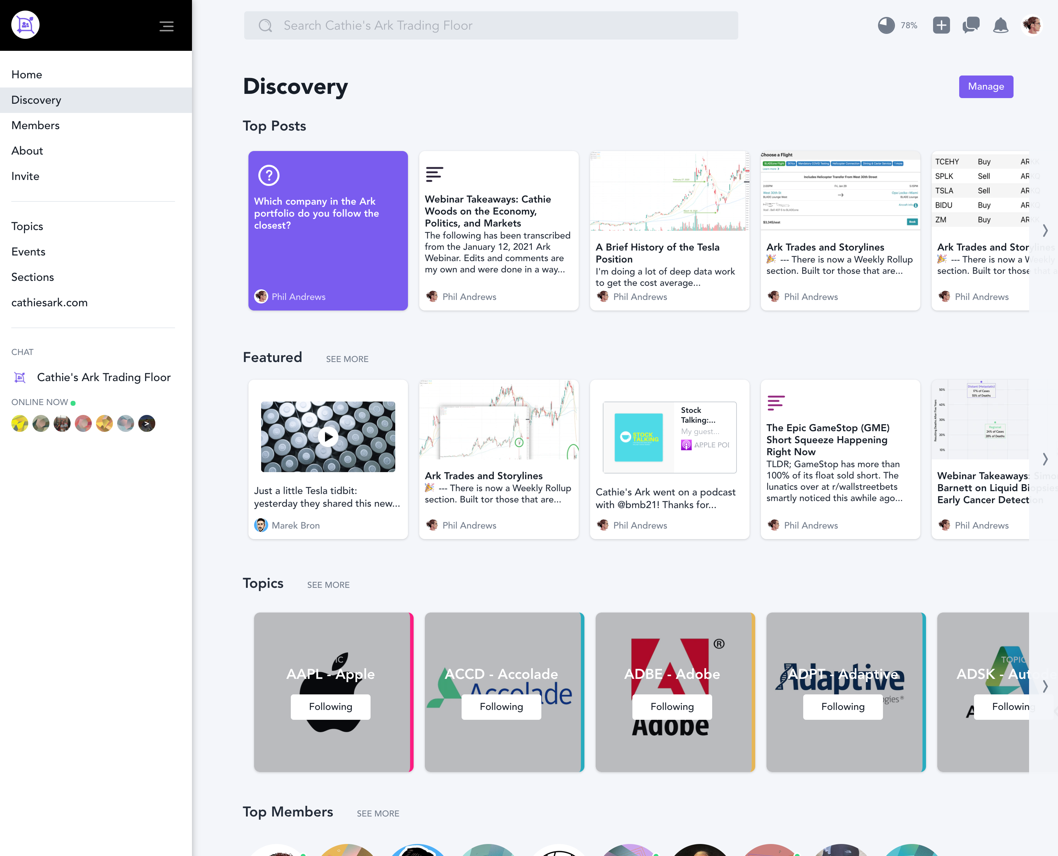The width and height of the screenshot is (1058, 856).
Task: Click SEE MORE next to Featured
Action: (x=347, y=359)
